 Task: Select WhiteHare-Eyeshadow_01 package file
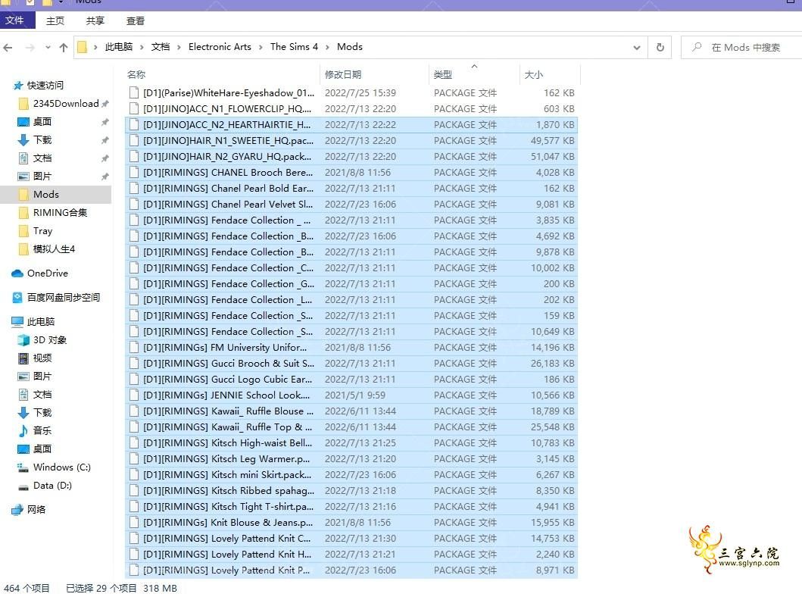(x=351, y=92)
